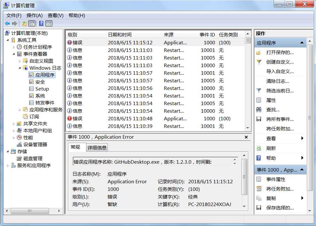Image resolution: width=316 pixels, height=226 pixels.
Task: Navigate back using the blue back arrow
Action: pos(7,23)
